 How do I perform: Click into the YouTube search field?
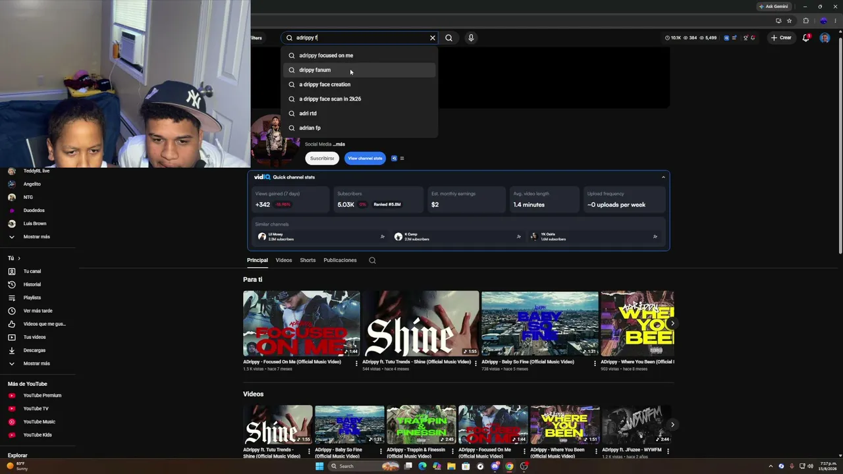click(360, 38)
